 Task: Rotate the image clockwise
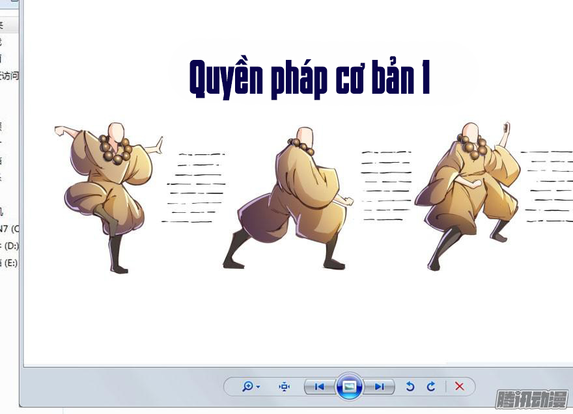pos(430,386)
